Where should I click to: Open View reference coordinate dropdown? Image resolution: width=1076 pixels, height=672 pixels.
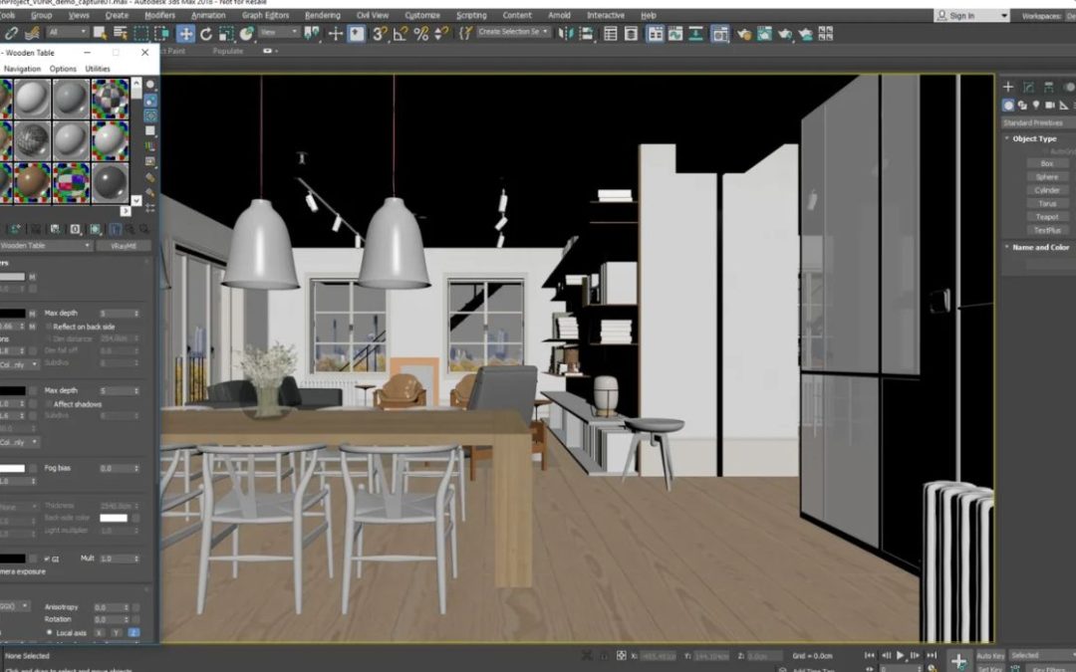pos(279,32)
